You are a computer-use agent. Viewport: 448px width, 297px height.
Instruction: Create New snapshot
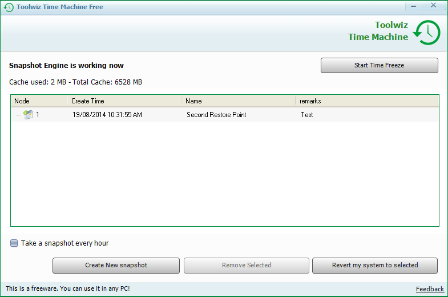pos(116,266)
